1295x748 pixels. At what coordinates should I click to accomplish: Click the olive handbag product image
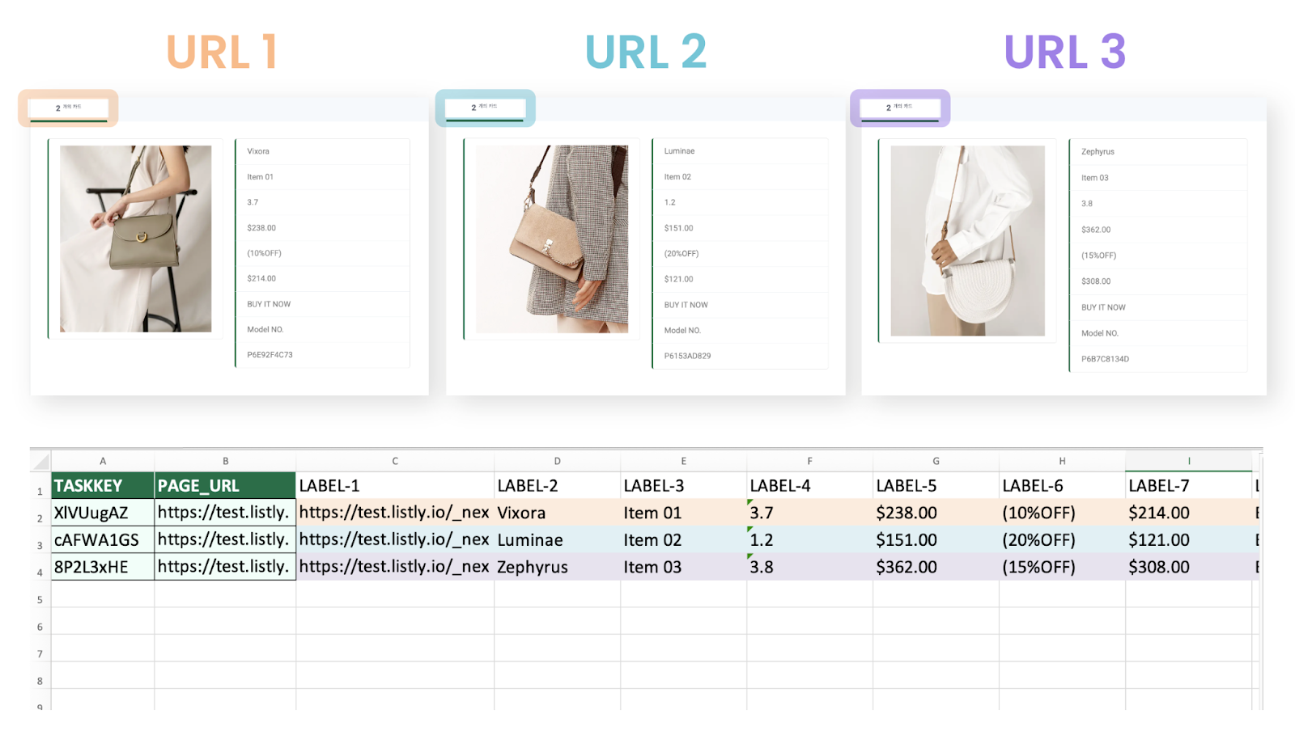click(136, 239)
